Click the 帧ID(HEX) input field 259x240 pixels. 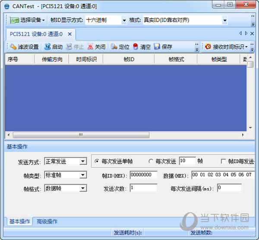tap(144, 175)
